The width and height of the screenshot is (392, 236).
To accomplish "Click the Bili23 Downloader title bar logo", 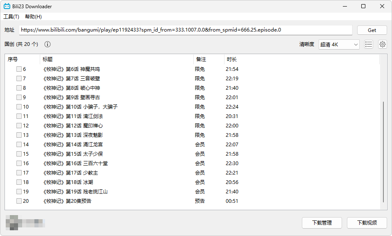I will pyautogui.click(x=6, y=6).
